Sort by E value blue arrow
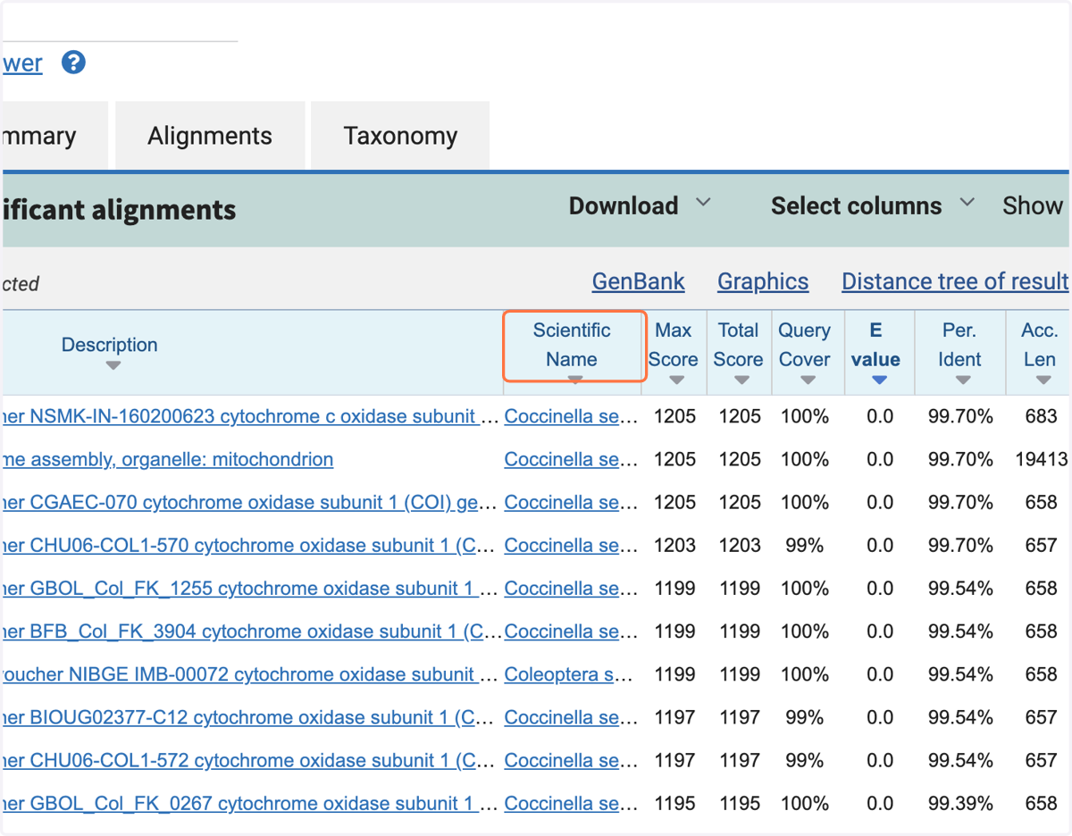 879,380
